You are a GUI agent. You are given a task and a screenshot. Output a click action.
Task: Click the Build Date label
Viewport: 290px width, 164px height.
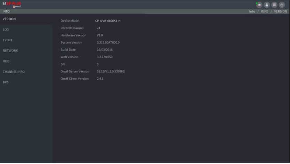[68, 50]
